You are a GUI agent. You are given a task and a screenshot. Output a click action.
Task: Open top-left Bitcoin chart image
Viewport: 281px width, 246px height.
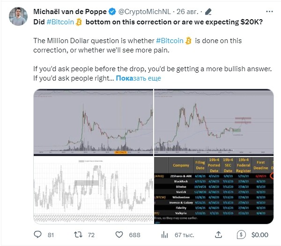93,122
